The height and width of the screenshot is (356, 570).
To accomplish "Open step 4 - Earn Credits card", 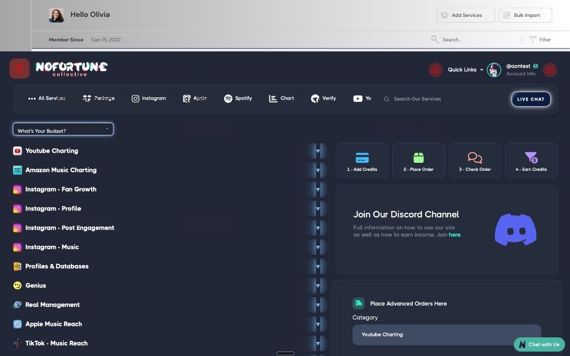I will point(531,161).
